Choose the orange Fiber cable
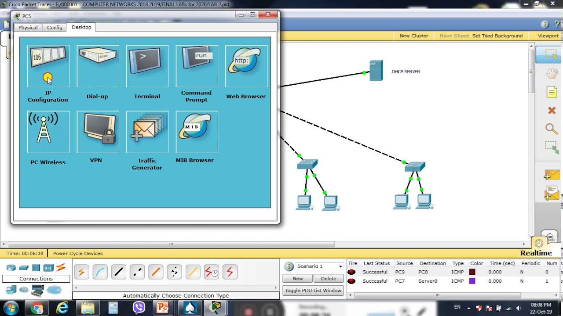This screenshot has height=316, width=563. (155, 272)
